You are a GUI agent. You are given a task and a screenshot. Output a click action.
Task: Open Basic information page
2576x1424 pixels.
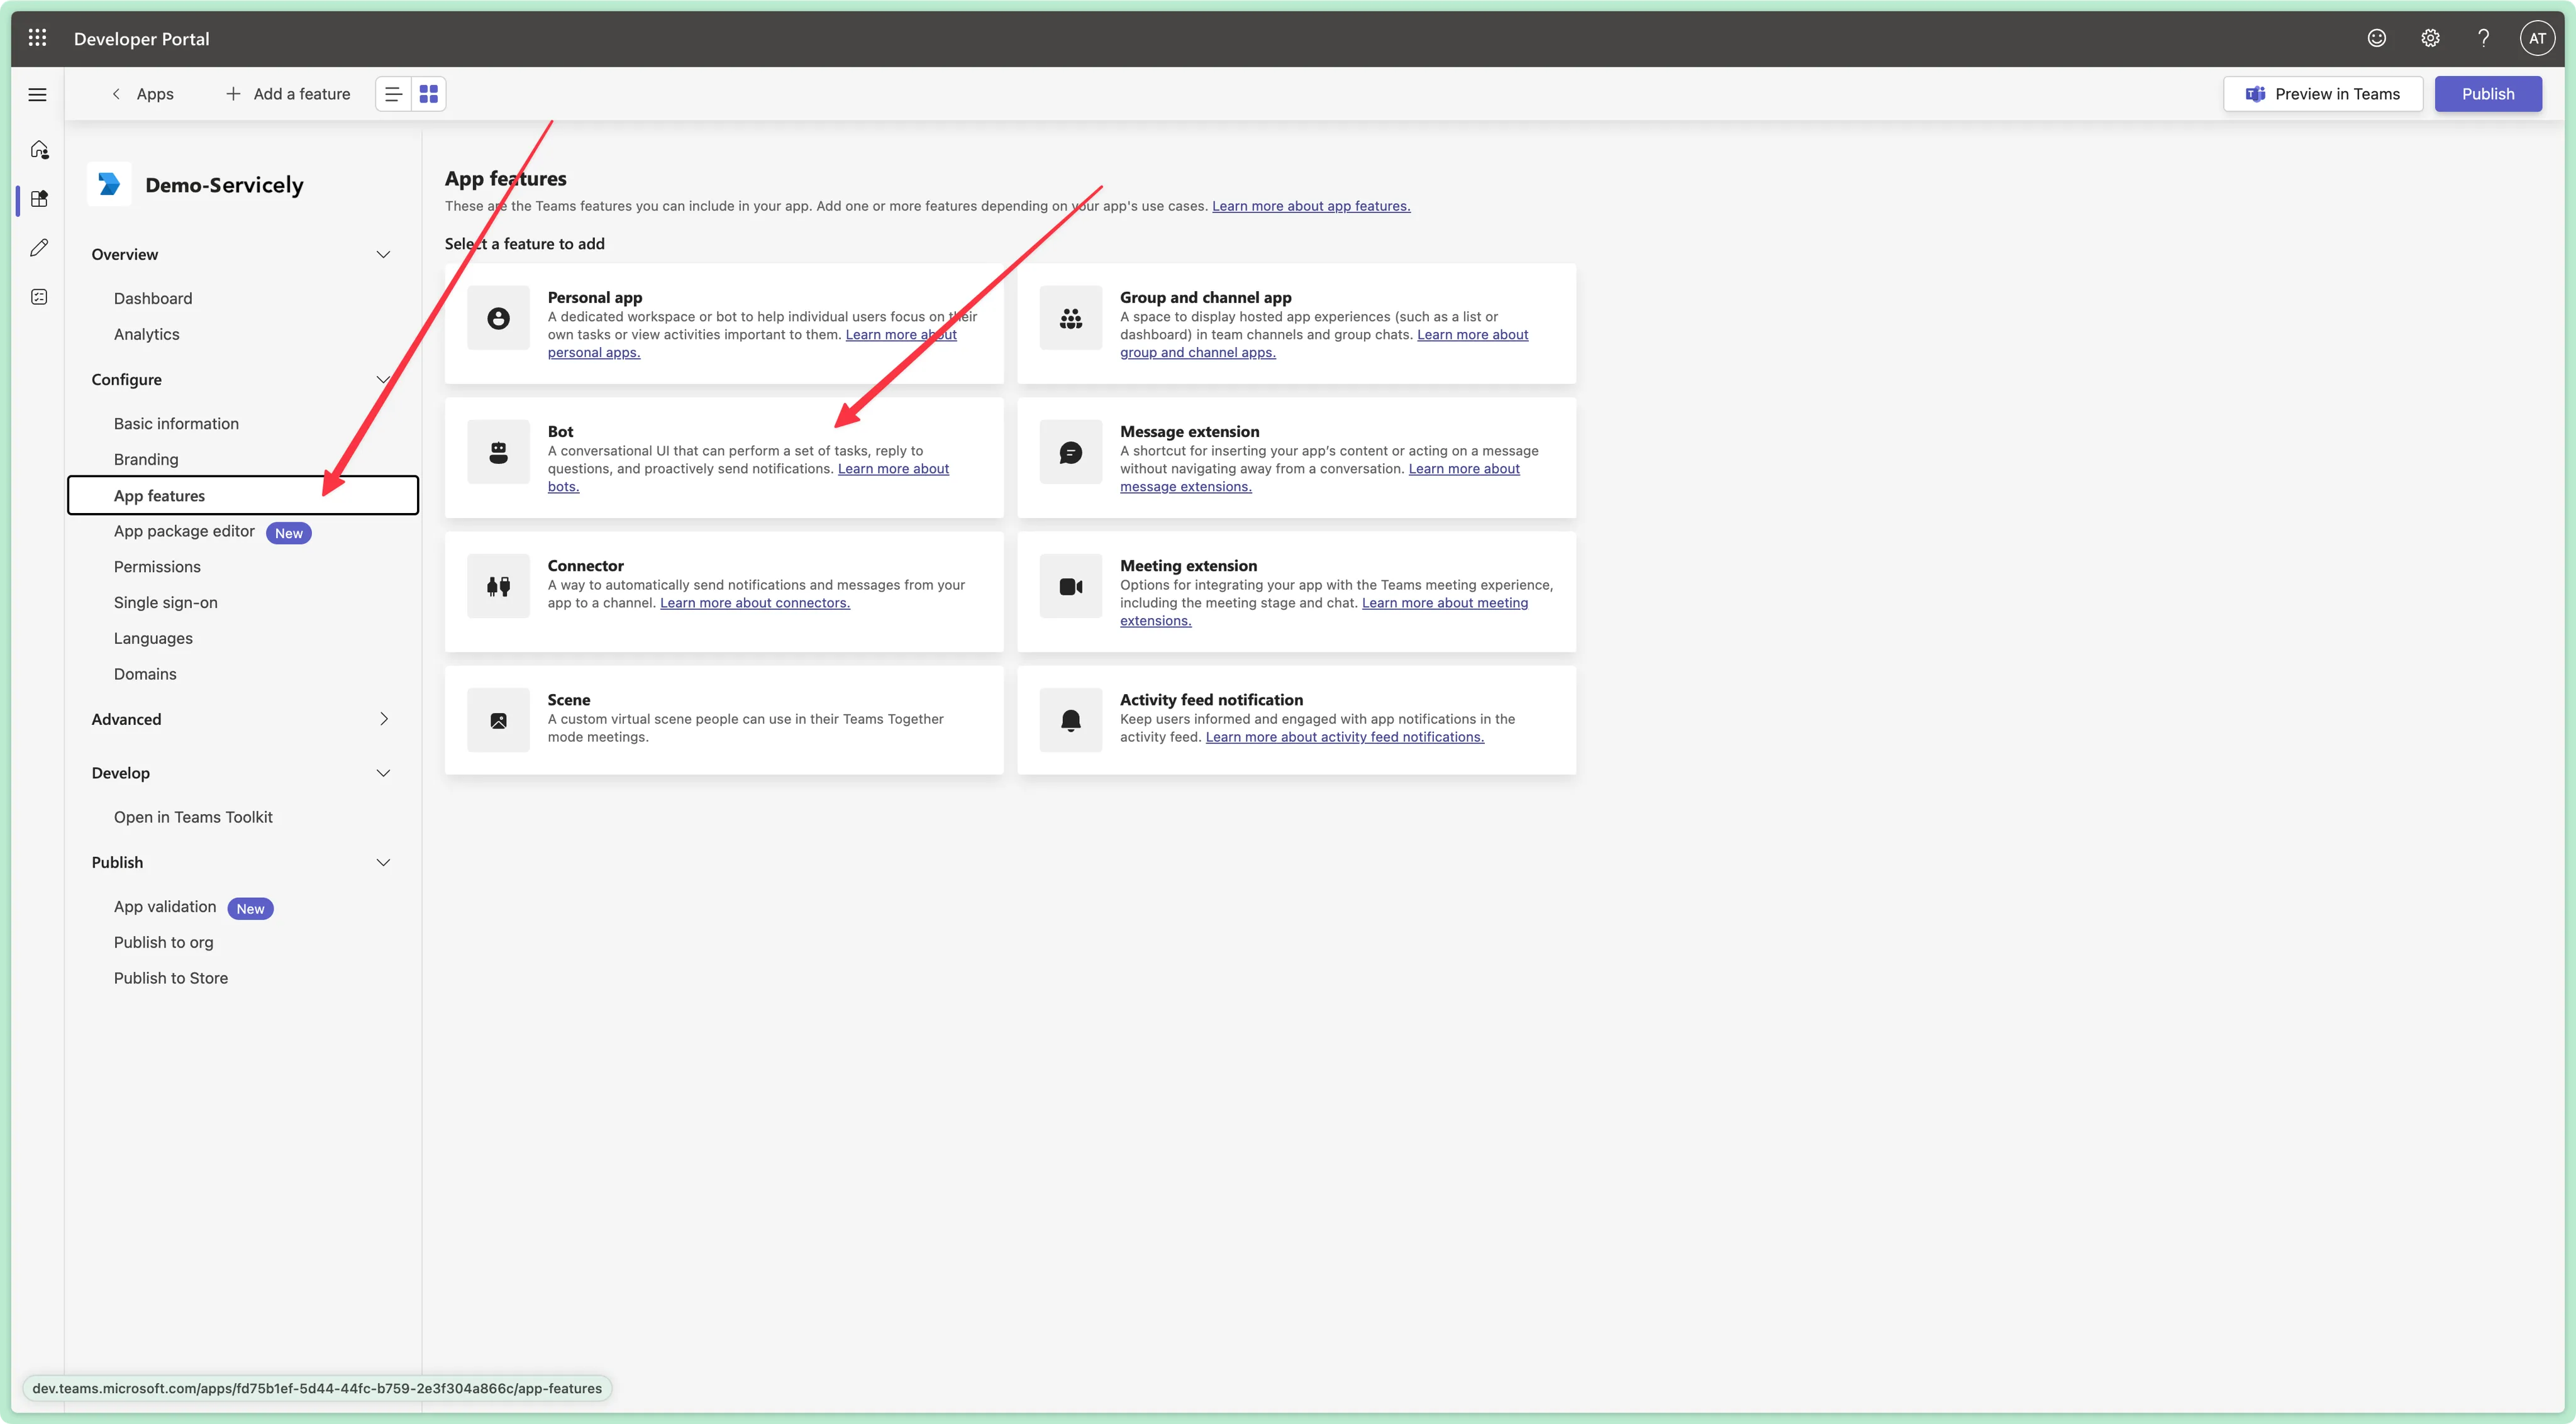tap(176, 423)
